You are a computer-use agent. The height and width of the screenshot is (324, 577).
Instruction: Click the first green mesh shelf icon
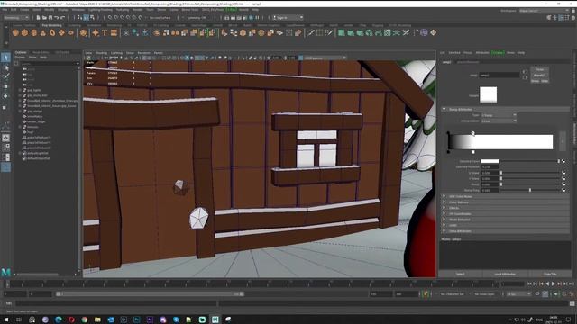342,33
